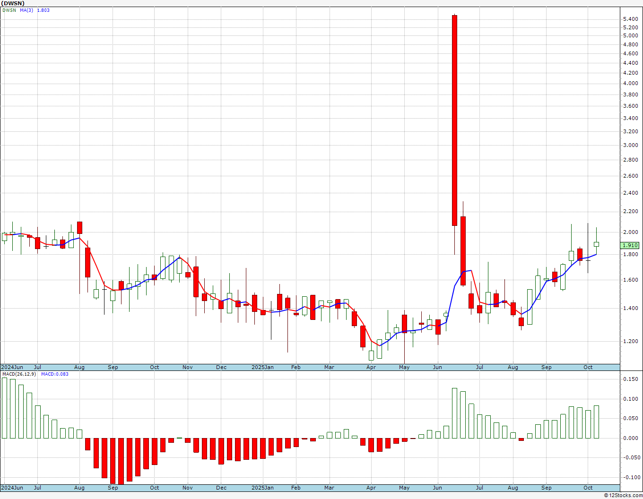643x499 pixels.
Task: Click the MACD(26,12,9) indicator label
Action: (x=19, y=374)
